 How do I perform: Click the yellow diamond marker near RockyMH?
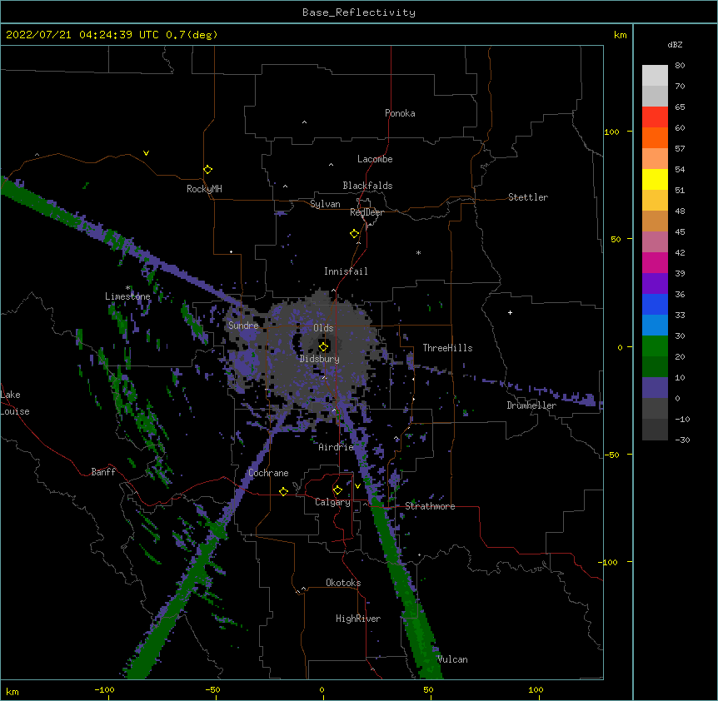click(x=207, y=169)
